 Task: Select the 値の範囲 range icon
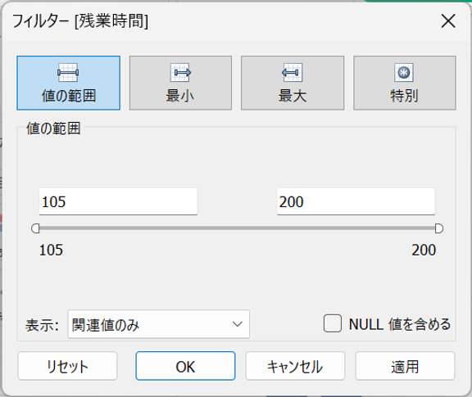pos(68,73)
